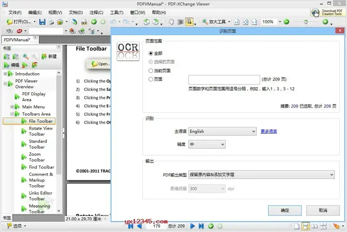
Task: Click the 选项 options button
Action: tap(17, 226)
